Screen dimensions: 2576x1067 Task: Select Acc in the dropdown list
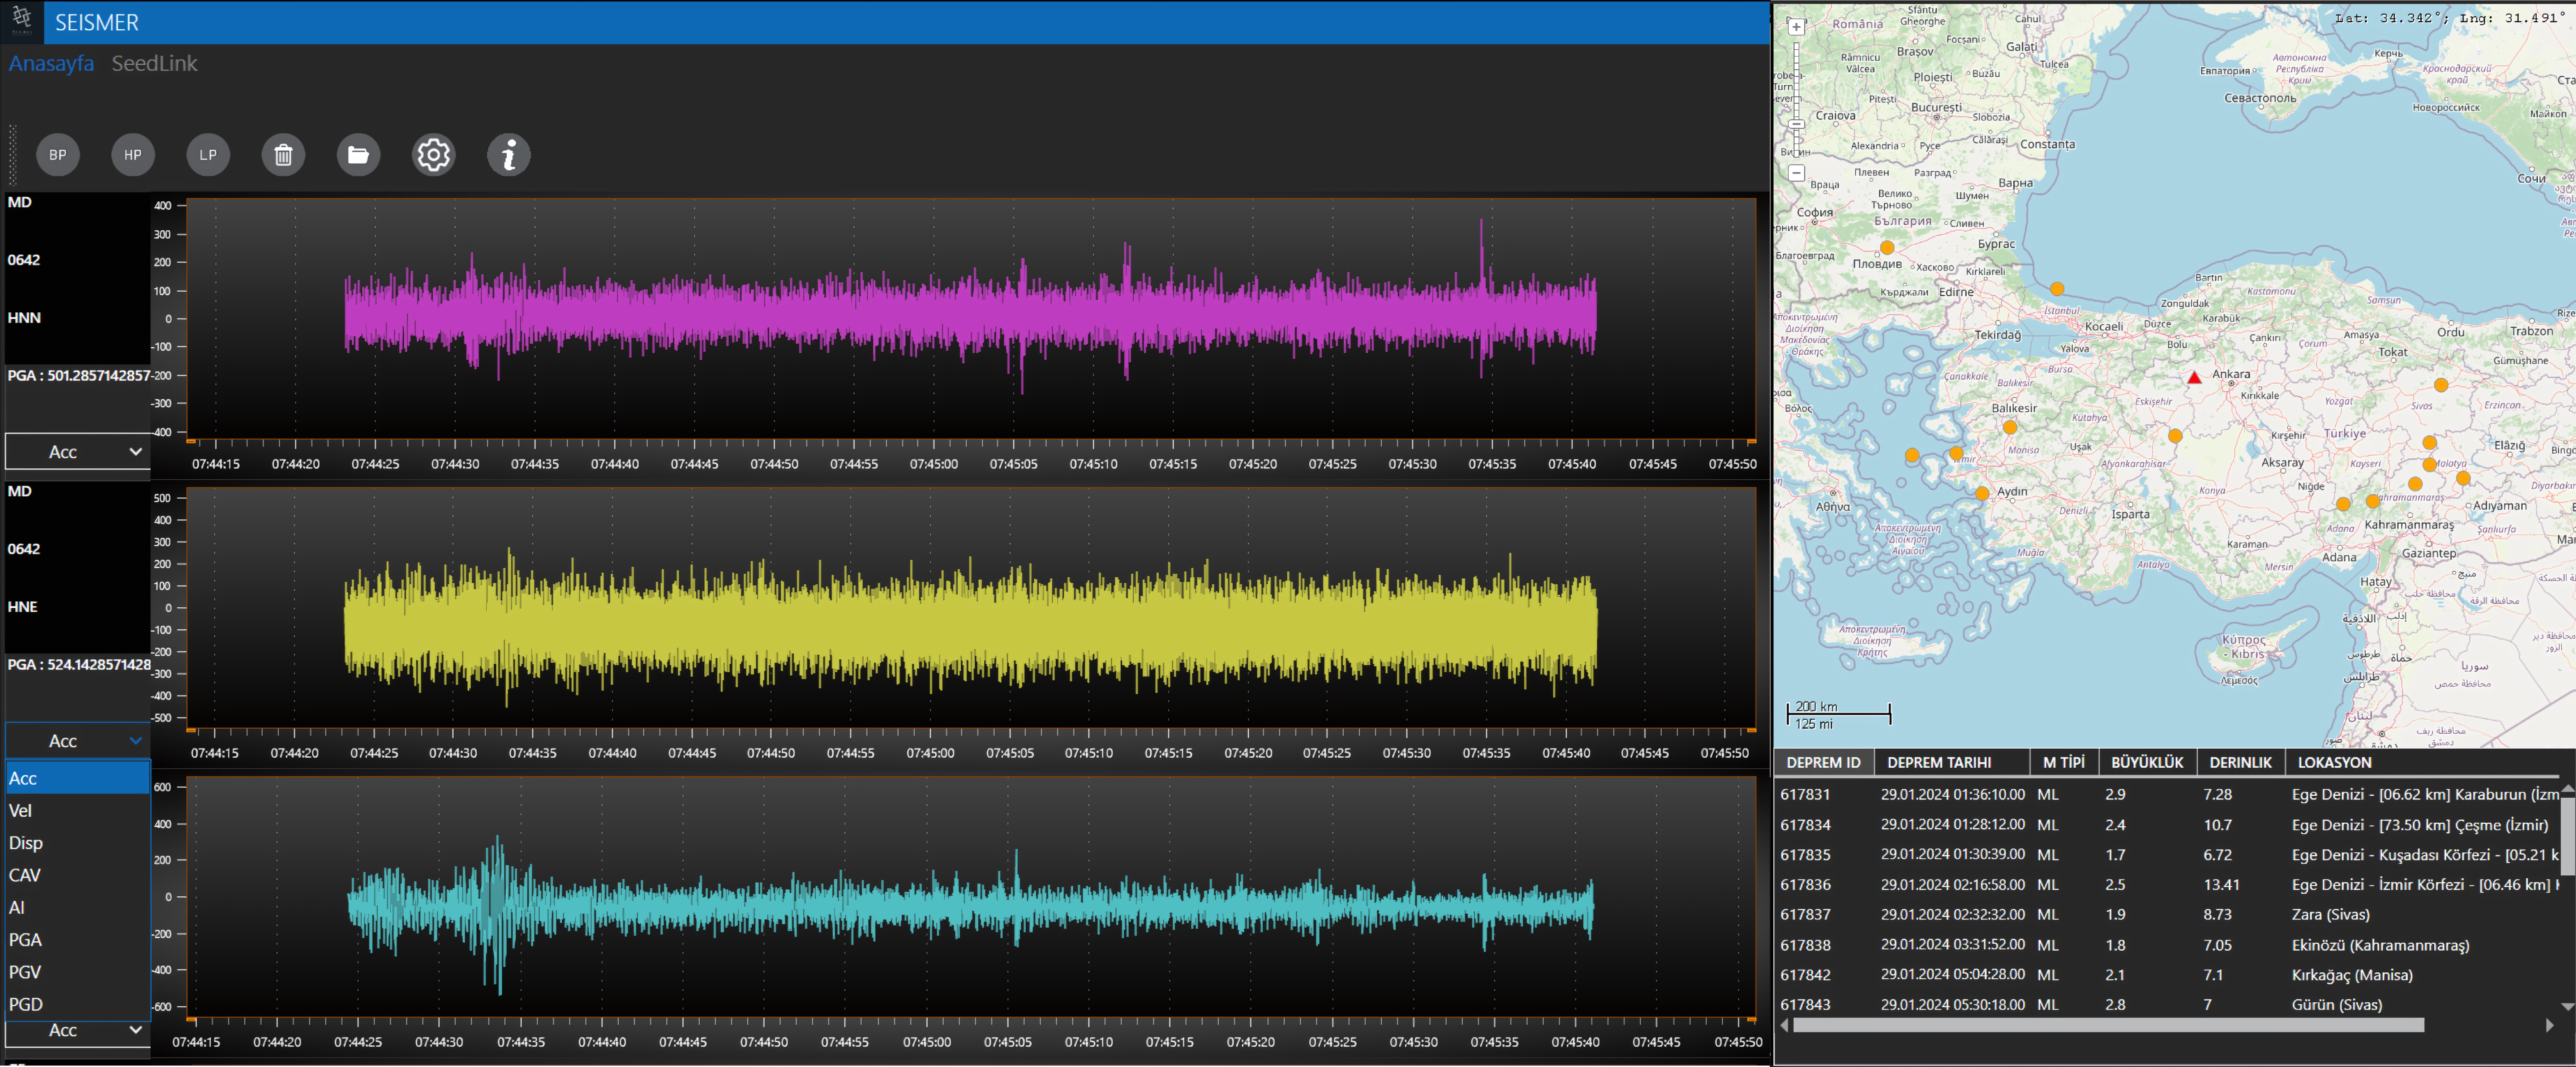[x=78, y=778]
